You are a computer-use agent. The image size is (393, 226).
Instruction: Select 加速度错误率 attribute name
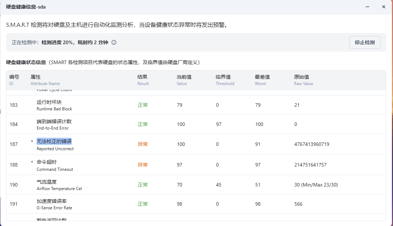click(x=52, y=201)
